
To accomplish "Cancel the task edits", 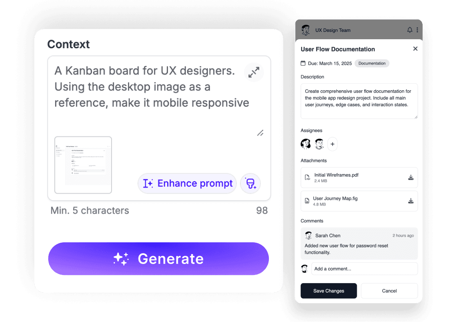I will (x=389, y=291).
